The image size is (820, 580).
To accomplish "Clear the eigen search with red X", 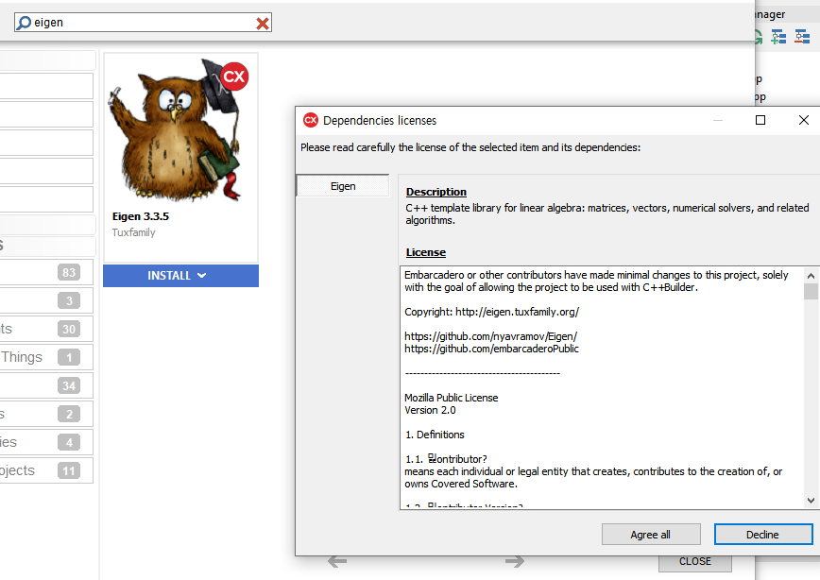I will (x=263, y=23).
